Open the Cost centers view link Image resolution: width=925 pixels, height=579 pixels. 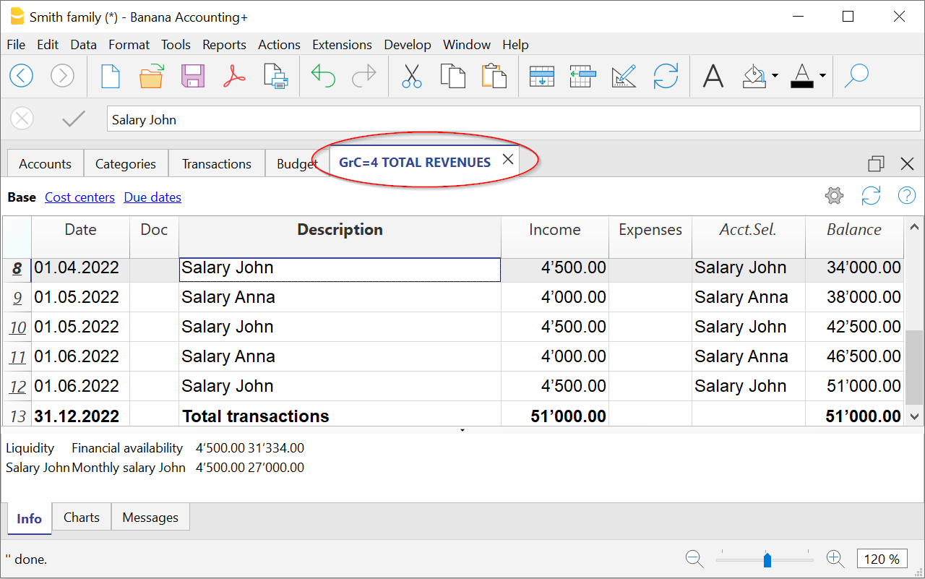[x=79, y=197]
